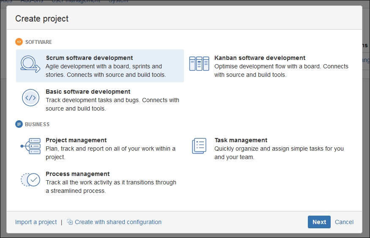Click the Basic software development code icon
Viewport: 370px width, 238px height.
(x=30, y=98)
